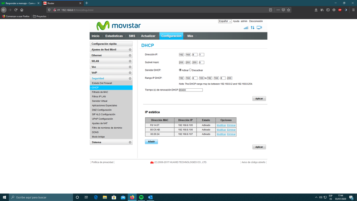Click Modificar for 192.168.8.105

pyautogui.click(x=221, y=125)
